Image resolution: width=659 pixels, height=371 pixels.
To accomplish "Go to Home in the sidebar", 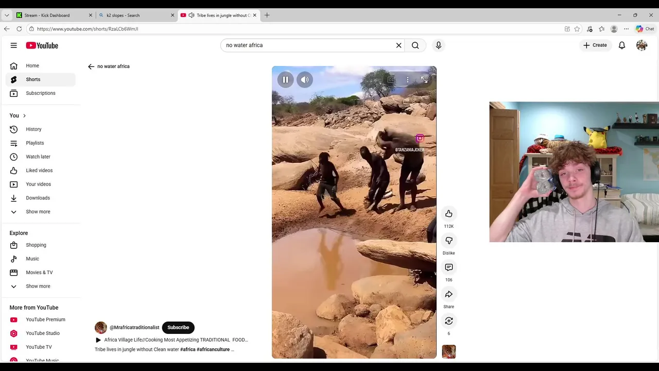I will pyautogui.click(x=41, y=66).
